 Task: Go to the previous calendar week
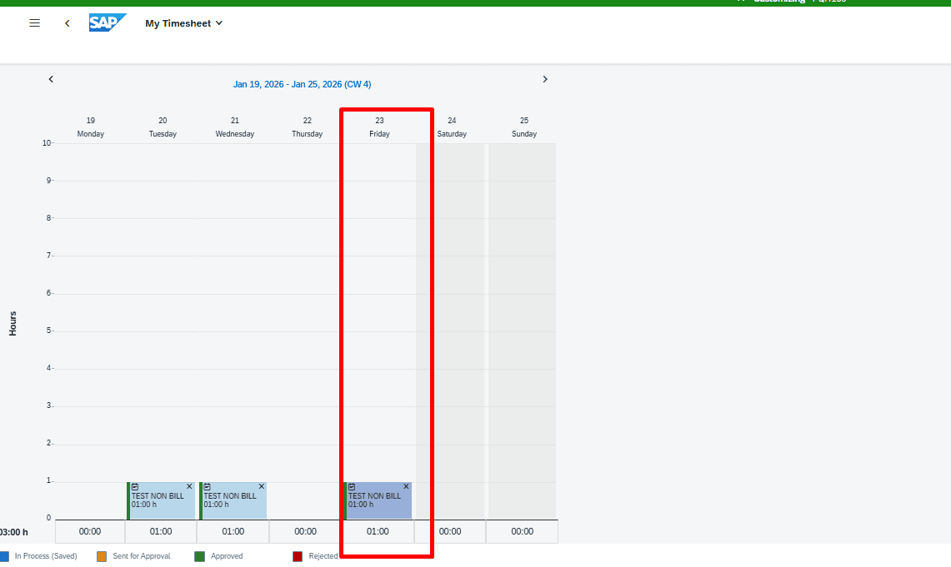(51, 79)
